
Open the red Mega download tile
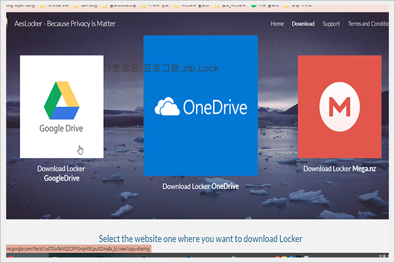coord(340,106)
